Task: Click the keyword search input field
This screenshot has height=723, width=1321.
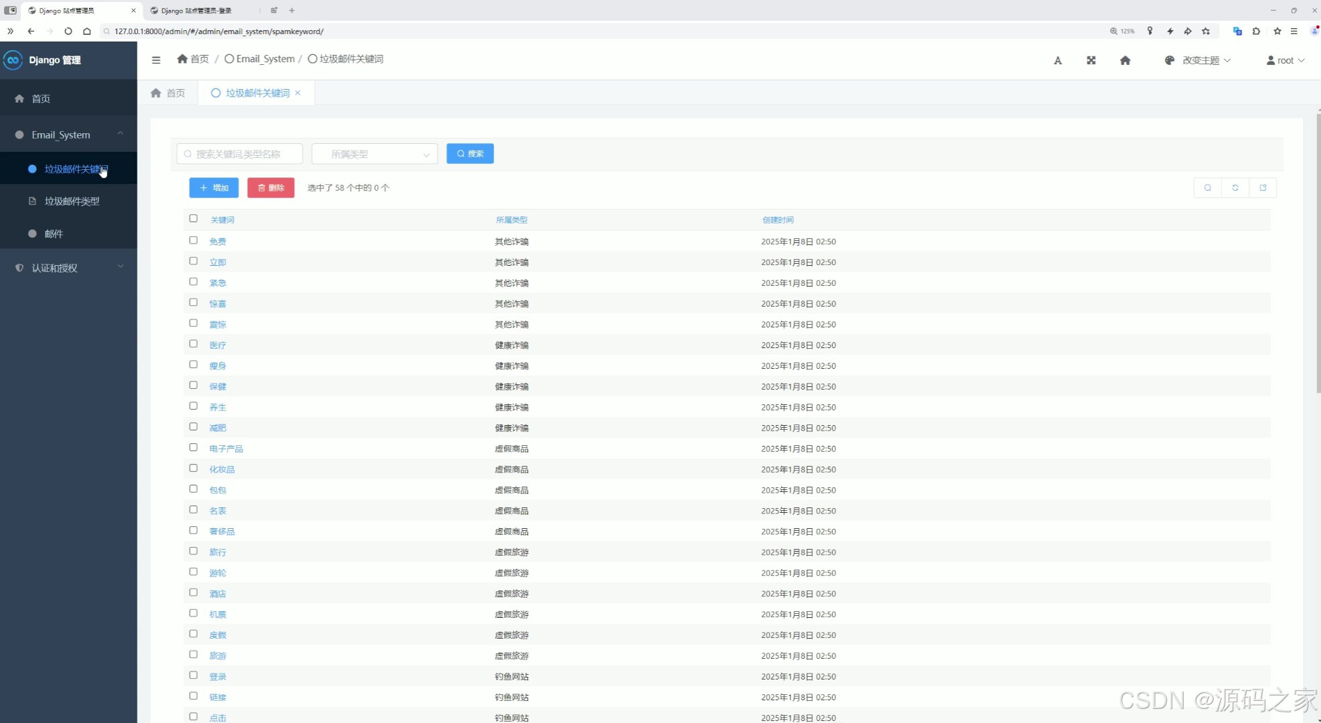Action: click(240, 154)
